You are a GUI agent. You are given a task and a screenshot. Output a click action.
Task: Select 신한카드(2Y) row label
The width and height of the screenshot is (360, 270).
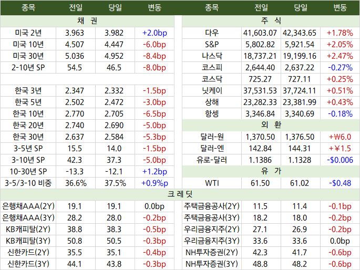(28, 253)
